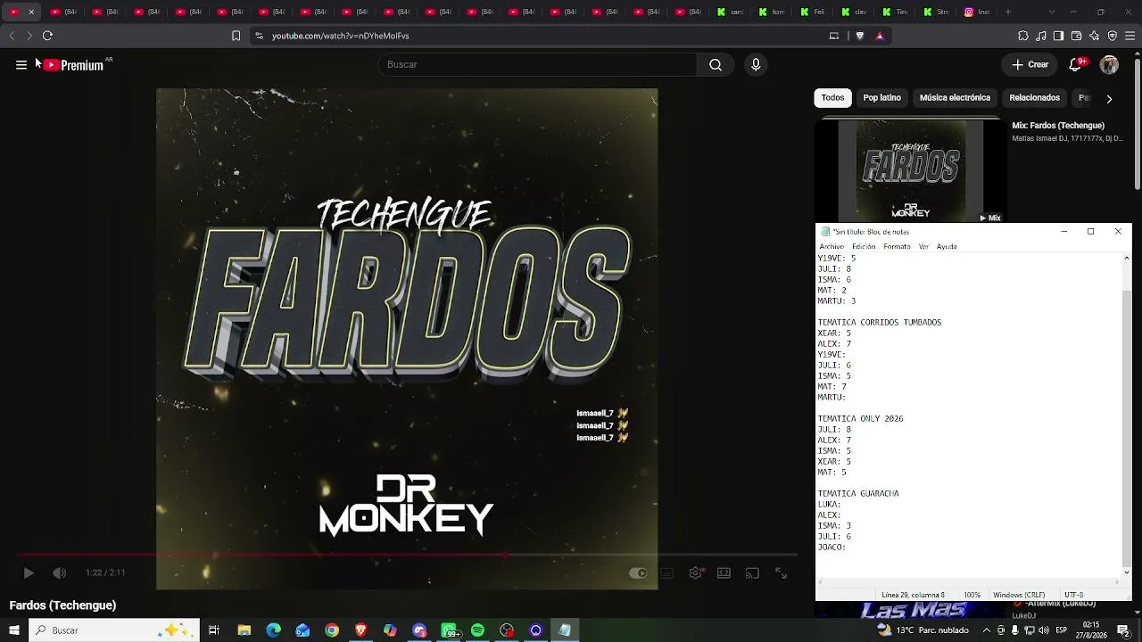Click the Crear button
Screen dimensions: 1142x642
click(1030, 64)
